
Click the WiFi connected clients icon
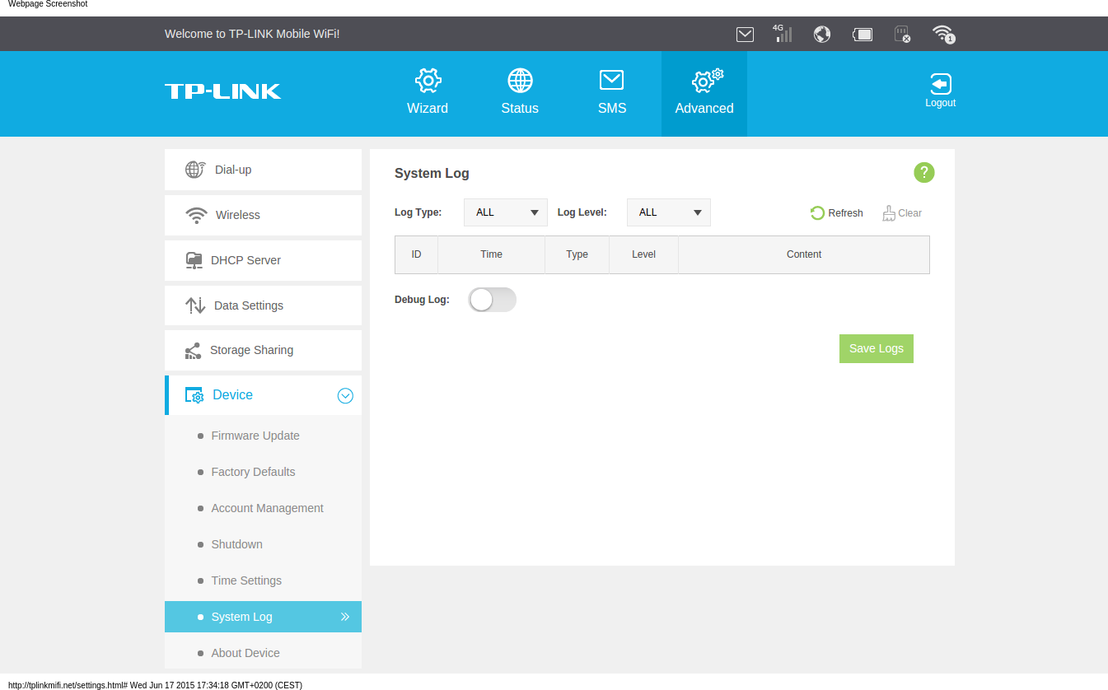[x=942, y=34]
